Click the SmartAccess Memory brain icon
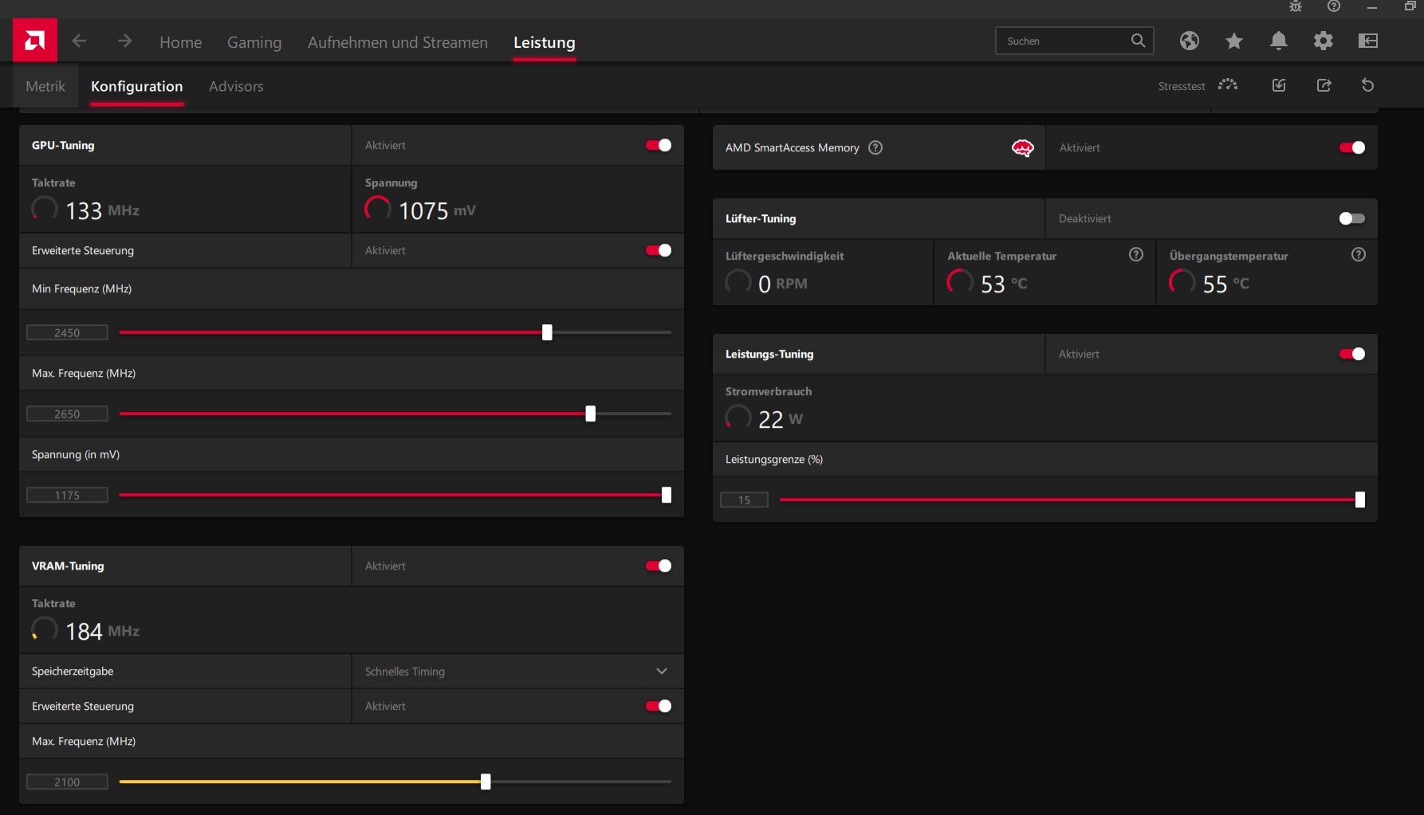This screenshot has width=1424, height=815. coord(1023,147)
